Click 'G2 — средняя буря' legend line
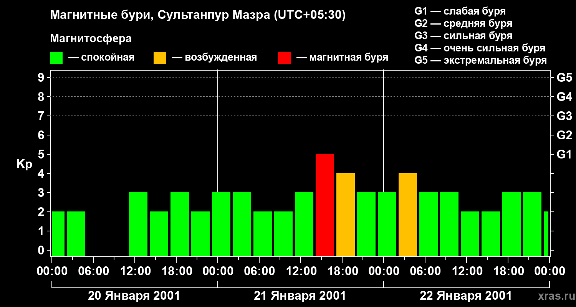This screenshot has height=307, width=576. (x=463, y=23)
